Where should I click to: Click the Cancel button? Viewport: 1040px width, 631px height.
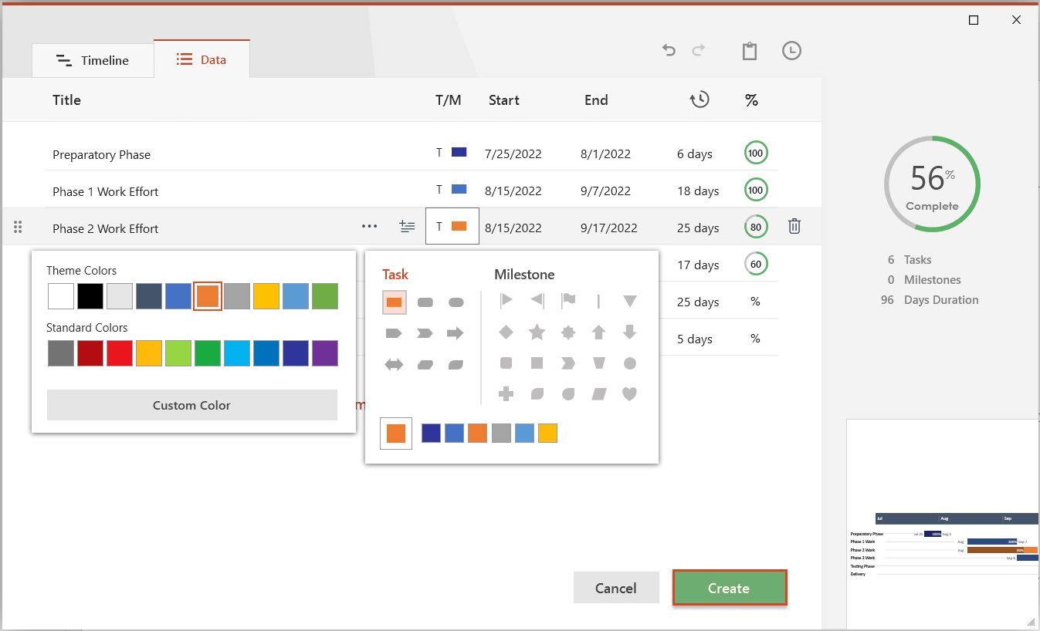click(x=615, y=588)
